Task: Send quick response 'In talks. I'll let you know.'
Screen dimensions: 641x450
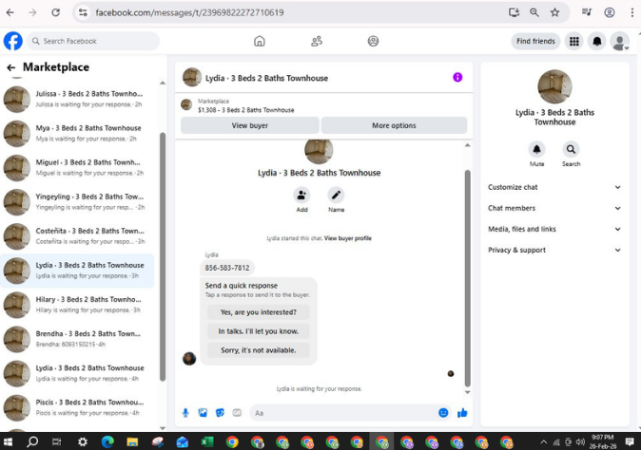Action: click(259, 331)
